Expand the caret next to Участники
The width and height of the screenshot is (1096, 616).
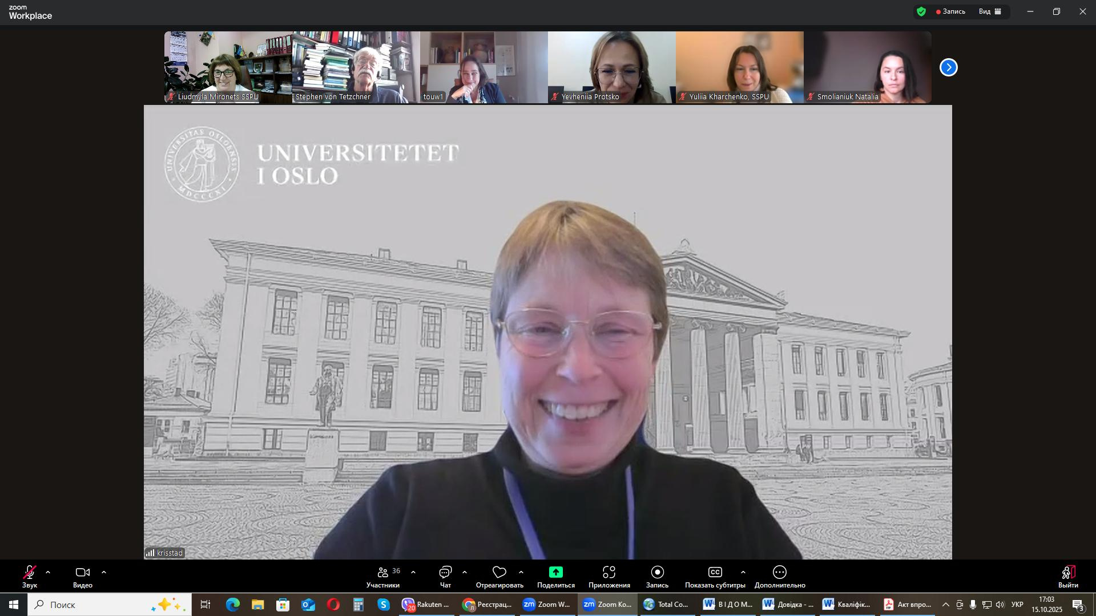(413, 572)
